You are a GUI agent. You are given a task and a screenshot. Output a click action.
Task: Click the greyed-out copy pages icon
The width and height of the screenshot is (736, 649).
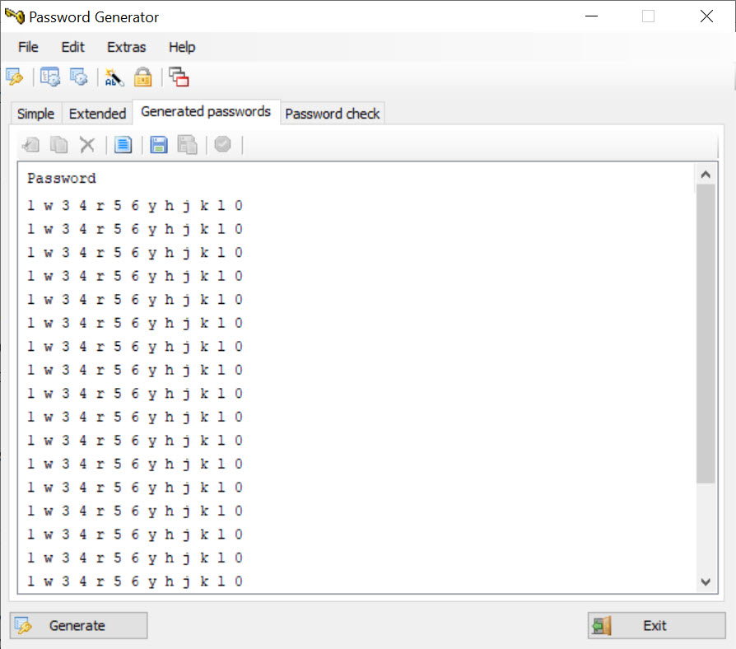pos(59,145)
